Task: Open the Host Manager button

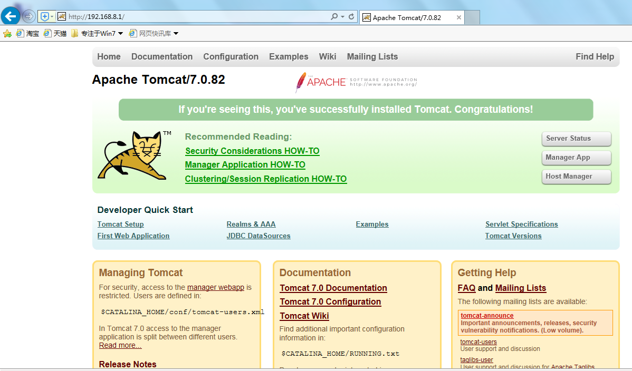Action: point(577,177)
